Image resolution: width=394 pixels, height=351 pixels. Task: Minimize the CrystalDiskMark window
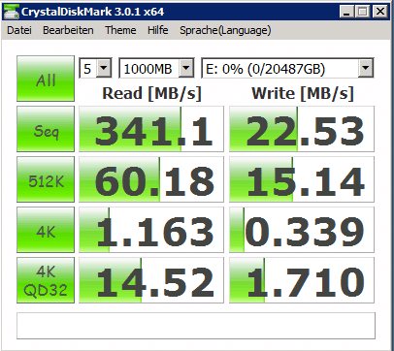point(346,12)
